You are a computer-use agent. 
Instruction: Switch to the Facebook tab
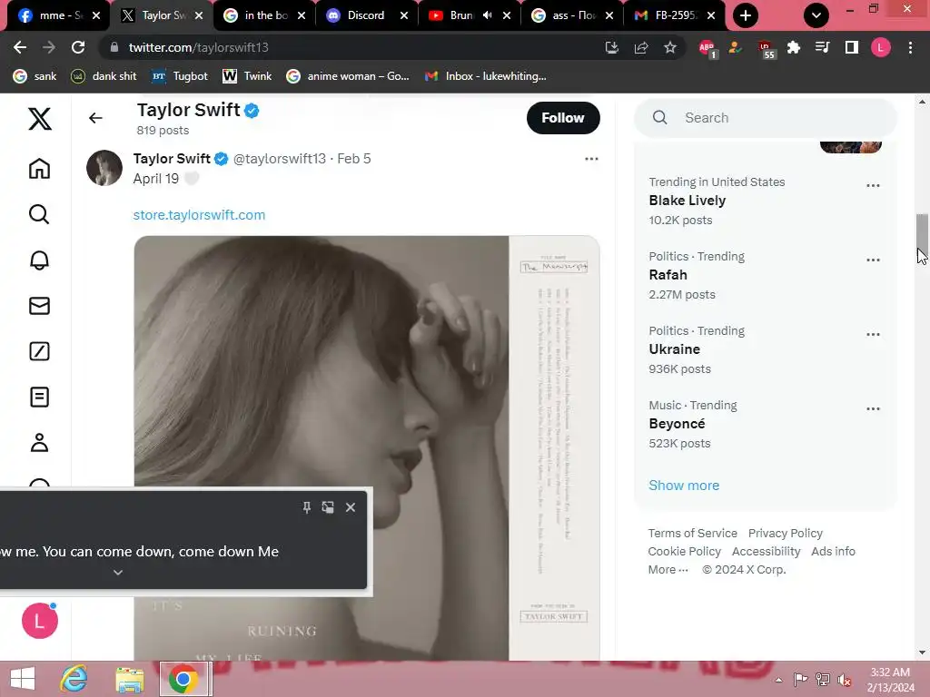pyautogui.click(x=59, y=15)
